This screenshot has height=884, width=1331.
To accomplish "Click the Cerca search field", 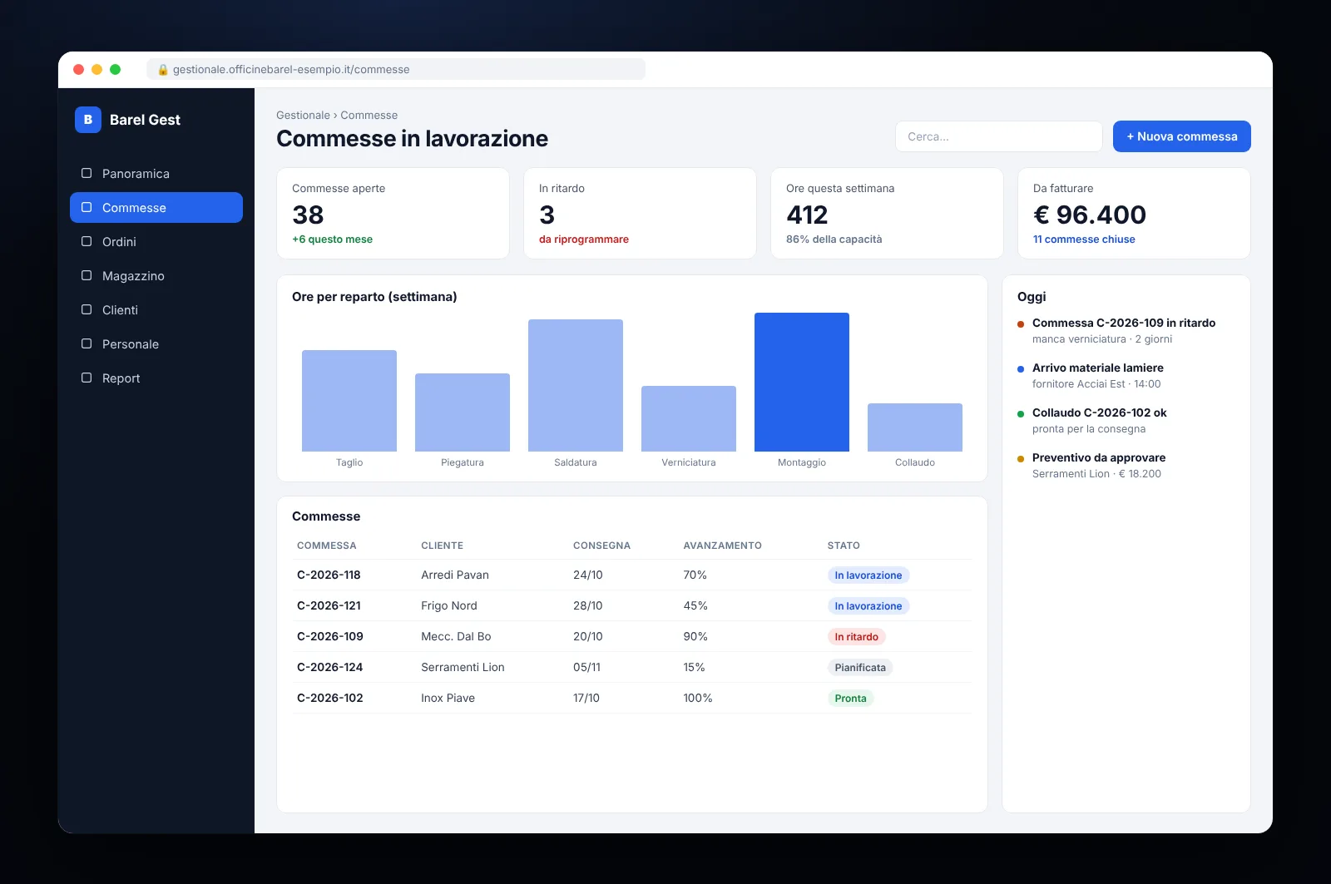I will 998,136.
